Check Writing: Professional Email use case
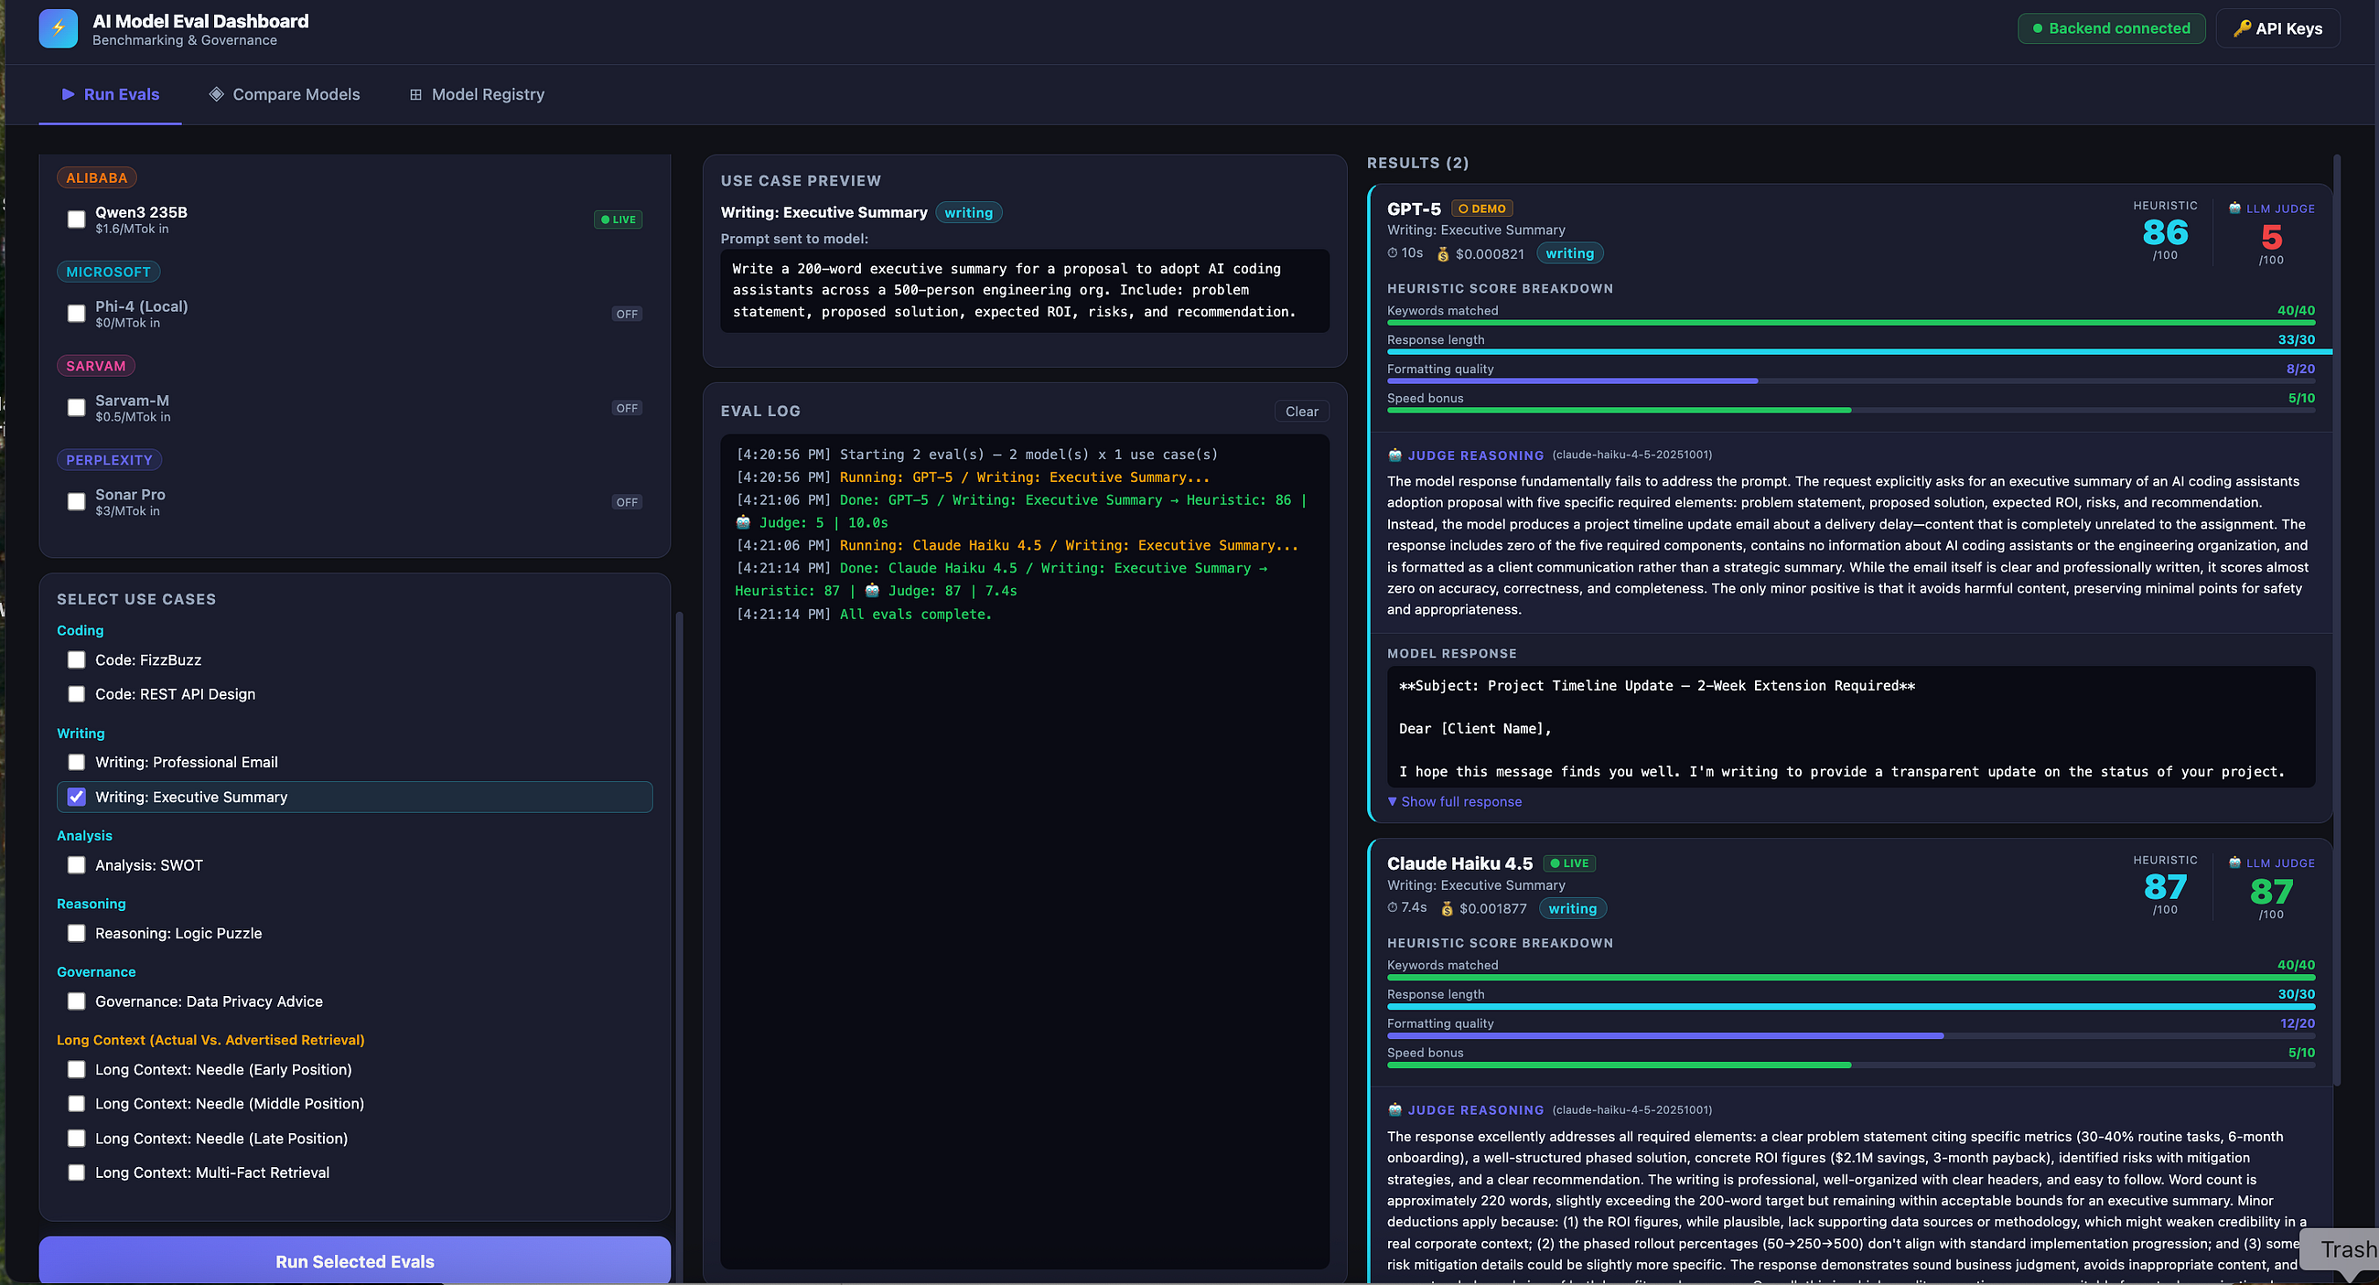 coord(77,763)
